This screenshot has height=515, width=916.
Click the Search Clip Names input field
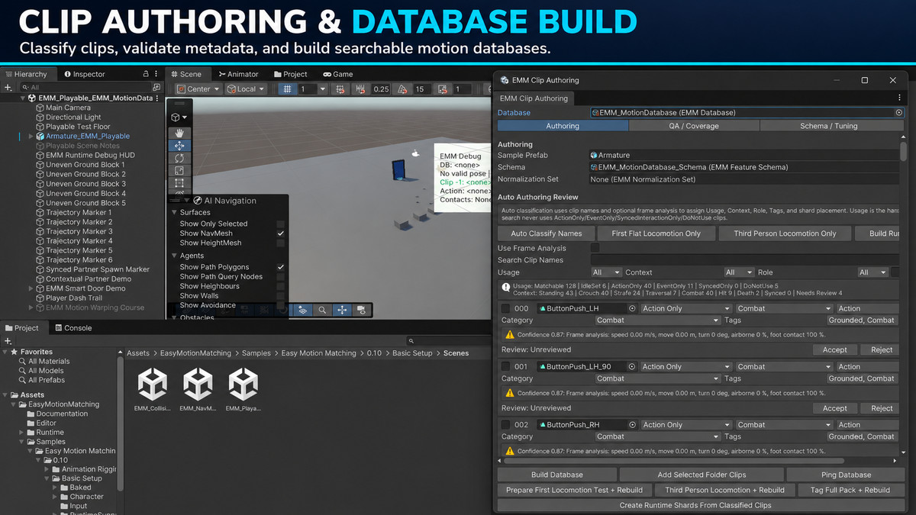pyautogui.click(x=743, y=260)
